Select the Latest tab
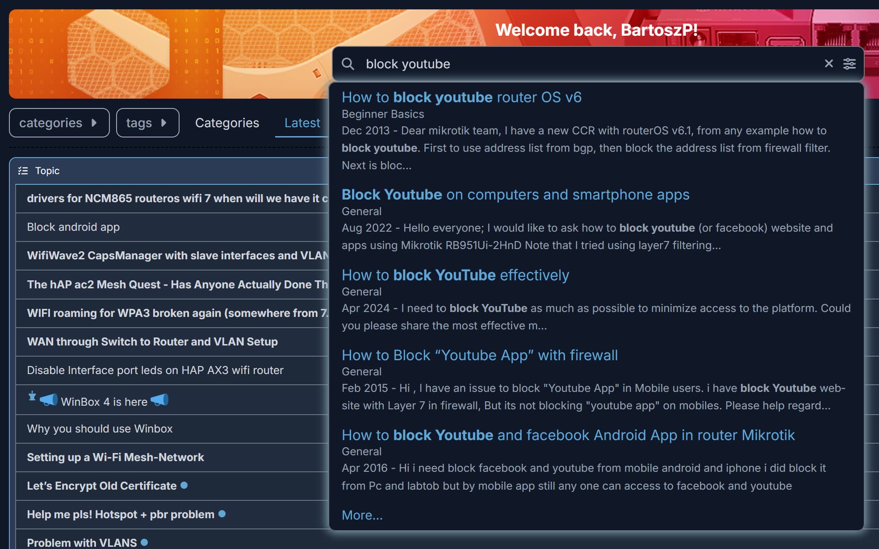The image size is (879, 549). [302, 123]
